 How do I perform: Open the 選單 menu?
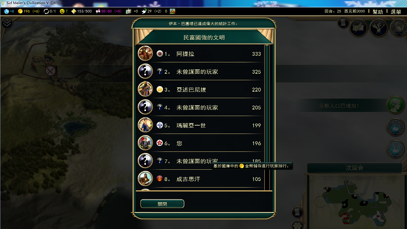[396, 12]
